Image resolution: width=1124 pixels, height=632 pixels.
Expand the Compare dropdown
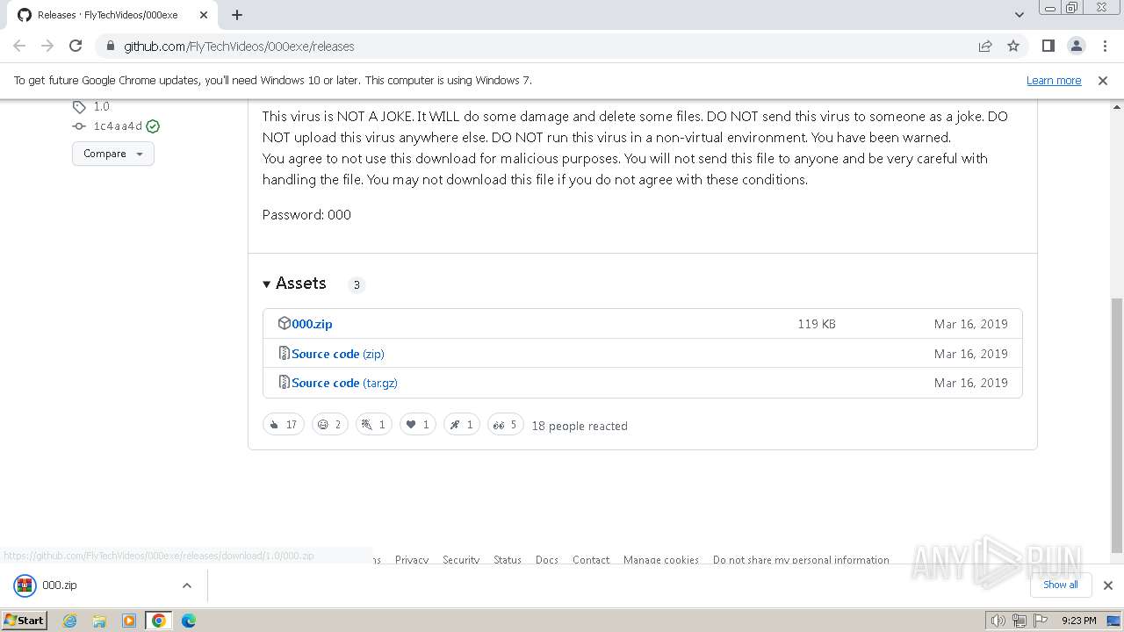pyautogui.click(x=113, y=154)
